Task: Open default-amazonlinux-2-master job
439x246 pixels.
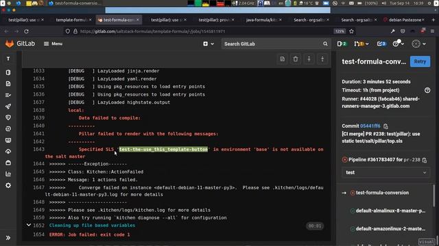Action: pyautogui.click(x=390, y=229)
